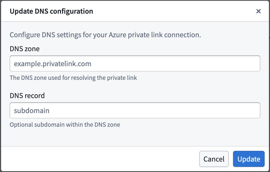Submit the form with the Update button
The width and height of the screenshot is (270, 172).
[249, 159]
